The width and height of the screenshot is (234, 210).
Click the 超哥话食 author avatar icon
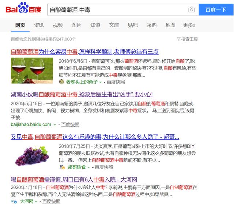[62, 167]
